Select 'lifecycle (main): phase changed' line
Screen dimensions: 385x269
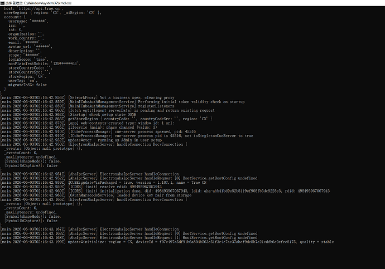click(79, 127)
